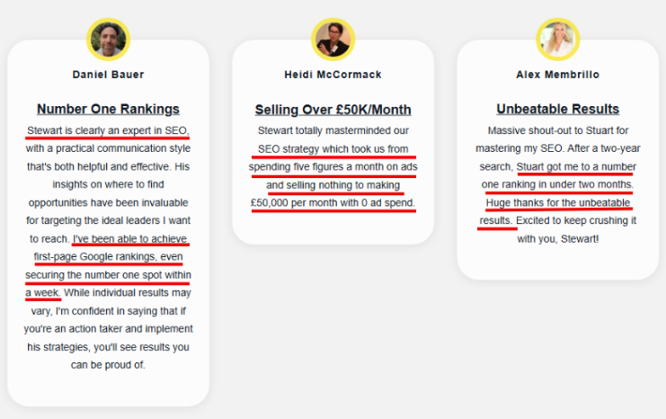Open the 'Selling Over £50K/Month' heading link
Viewport: 666px width, 419px height.
pos(333,110)
